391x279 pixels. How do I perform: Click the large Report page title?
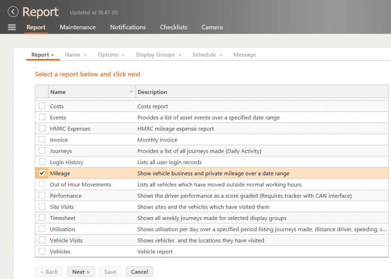click(x=40, y=12)
